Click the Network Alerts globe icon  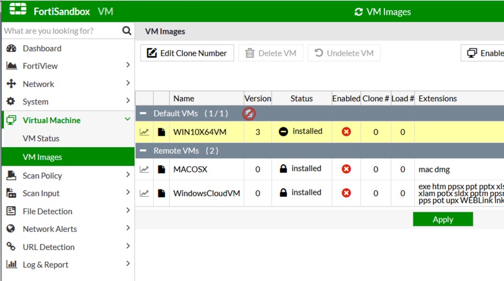pos(10,228)
